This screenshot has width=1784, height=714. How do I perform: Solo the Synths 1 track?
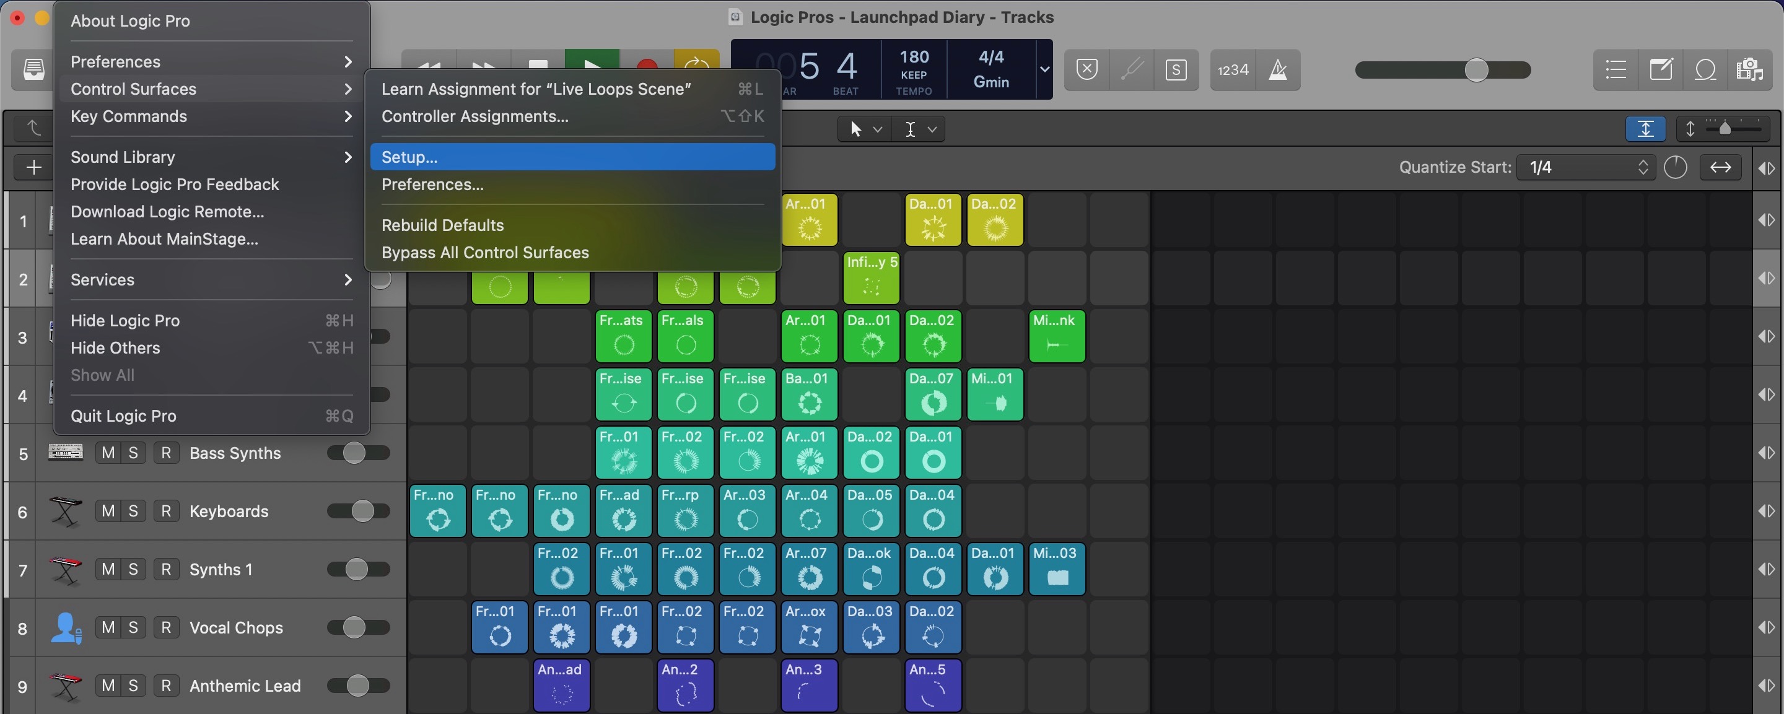(x=133, y=568)
